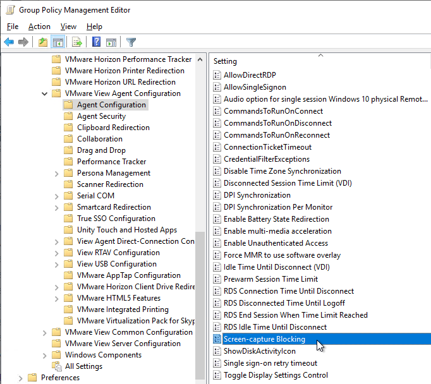Collapse VMware View Agent Configuration node

44,93
